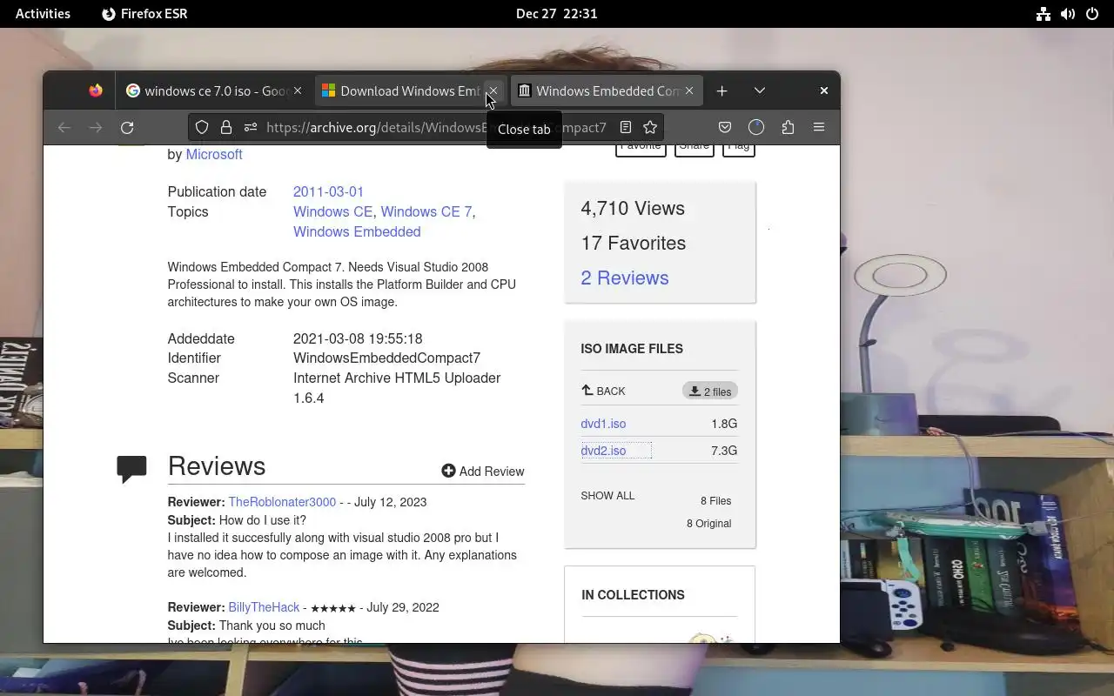Add a review with Add Review button
This screenshot has width=1114, height=696.
(x=483, y=471)
